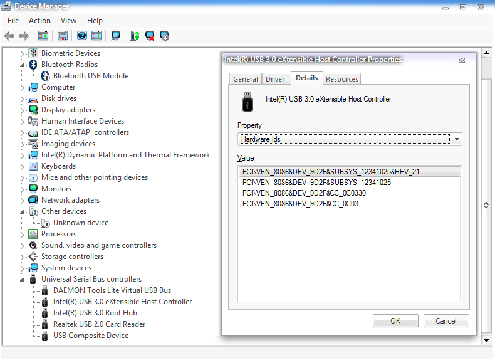Expand the Biometric Devices node
This screenshot has height=360, width=495.
pyautogui.click(x=22, y=54)
